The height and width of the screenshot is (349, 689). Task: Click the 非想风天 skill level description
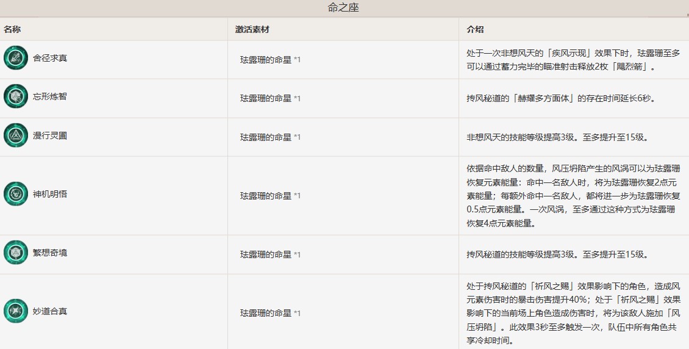557,137
